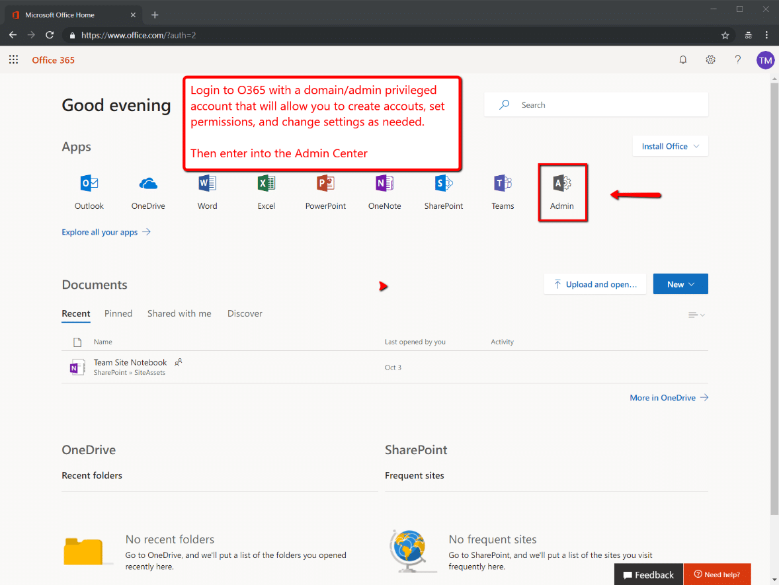779x585 pixels.
Task: Enter the Admin center app
Action: click(x=562, y=192)
